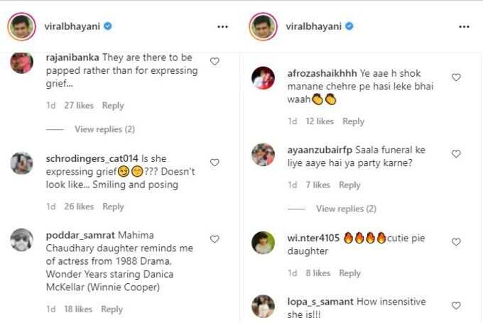Screen dimensions: 483x323
Task: Reply to schrodingers_cat014's comment
Action: [x=113, y=207]
